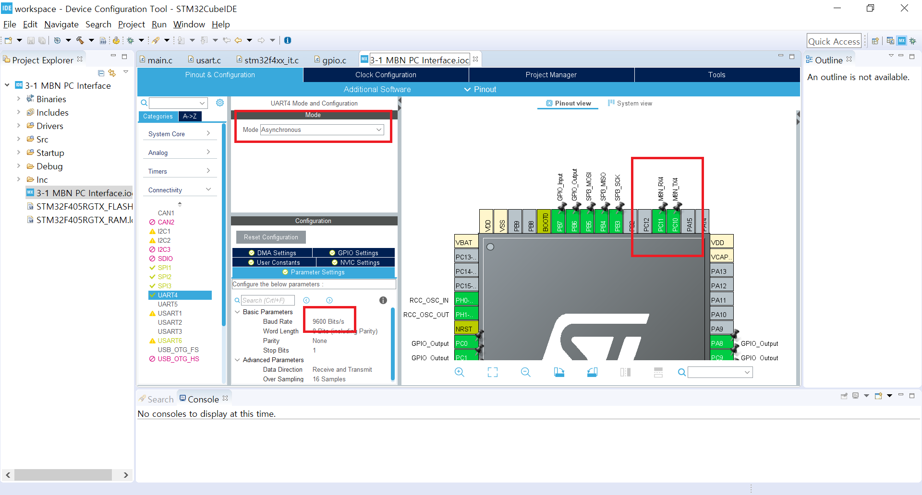
Task: Click the 9600 Bits/s Baud Rate value
Action: [x=328, y=321]
